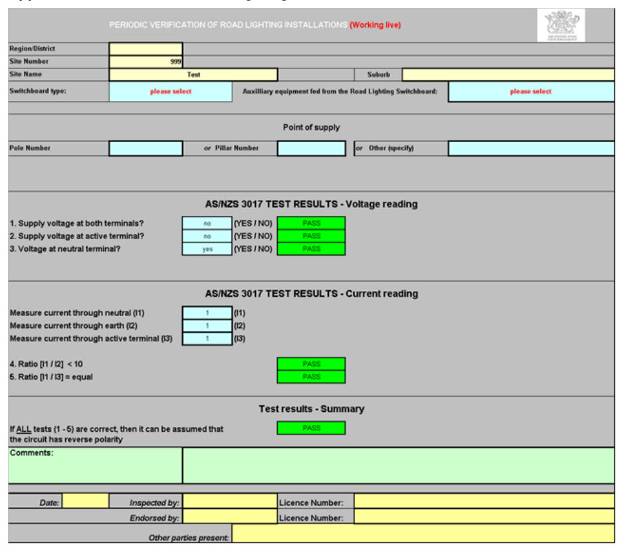Click the '4. Ratio [I1 / I2] < 10' label
Viewport: 624px width, 552px height.
[46, 364]
